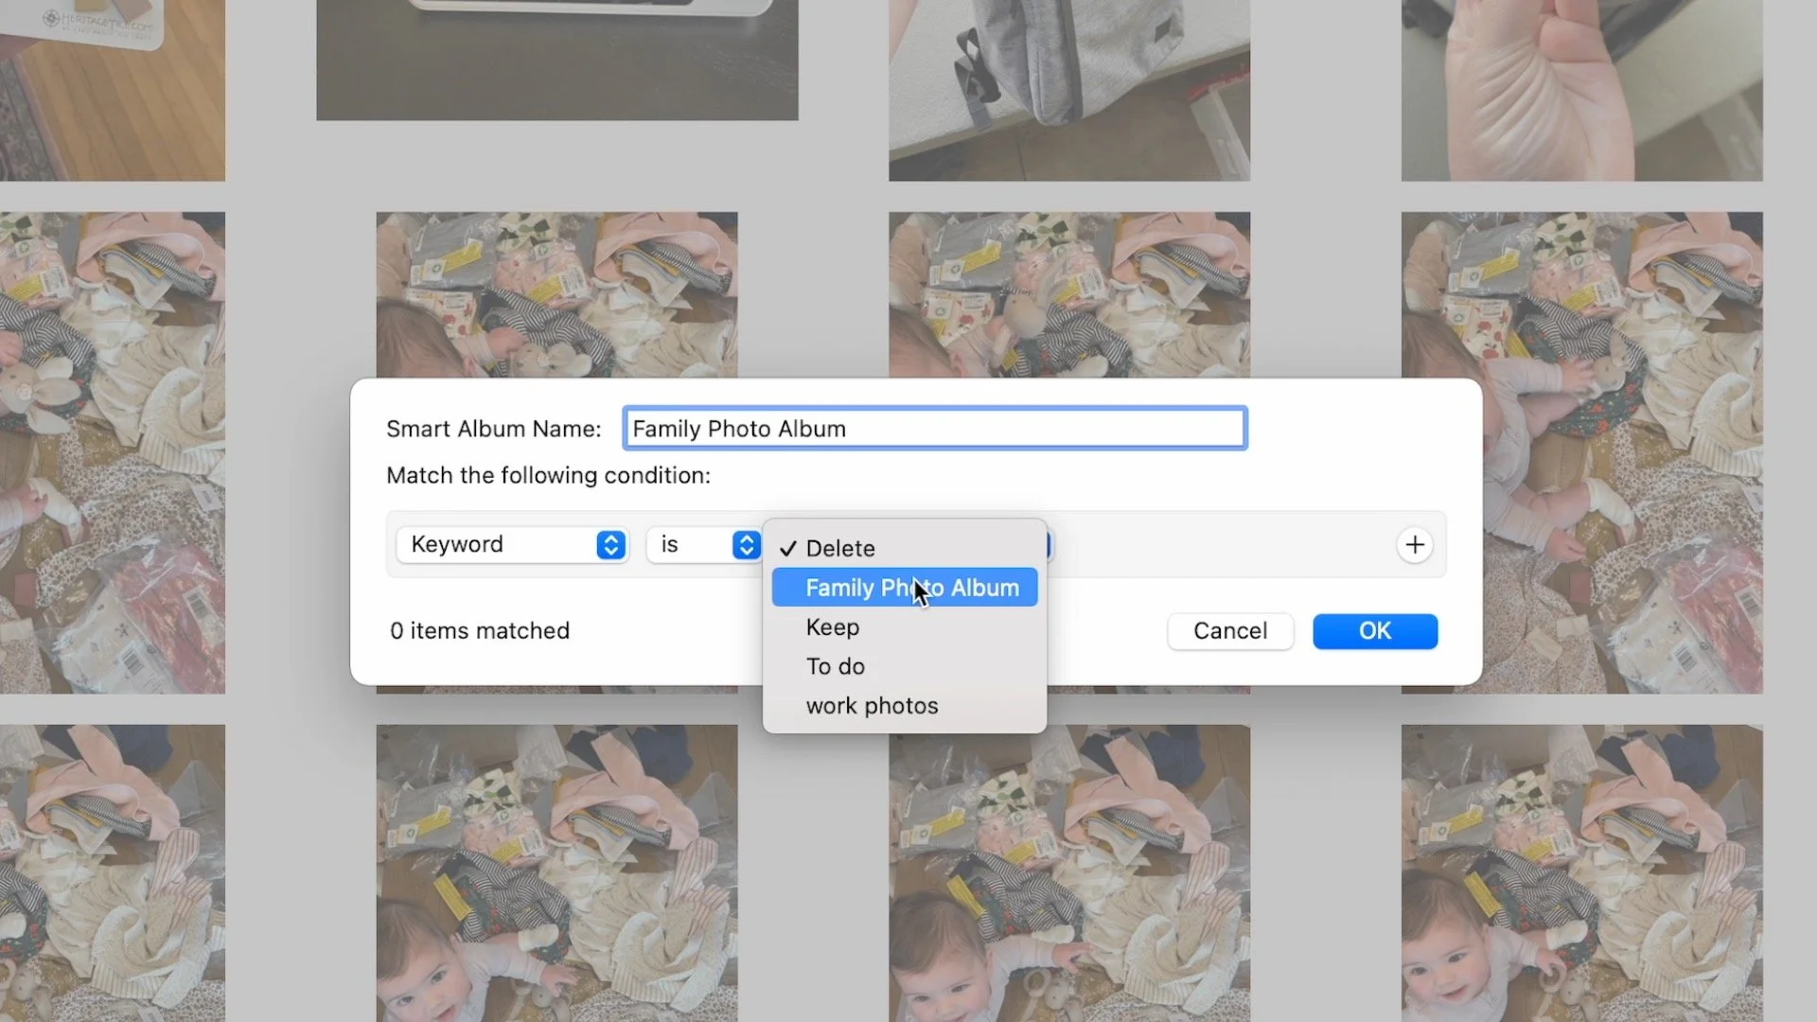The image size is (1817, 1022).
Task: Select the top-left wooden floor photo
Action: click(112, 90)
